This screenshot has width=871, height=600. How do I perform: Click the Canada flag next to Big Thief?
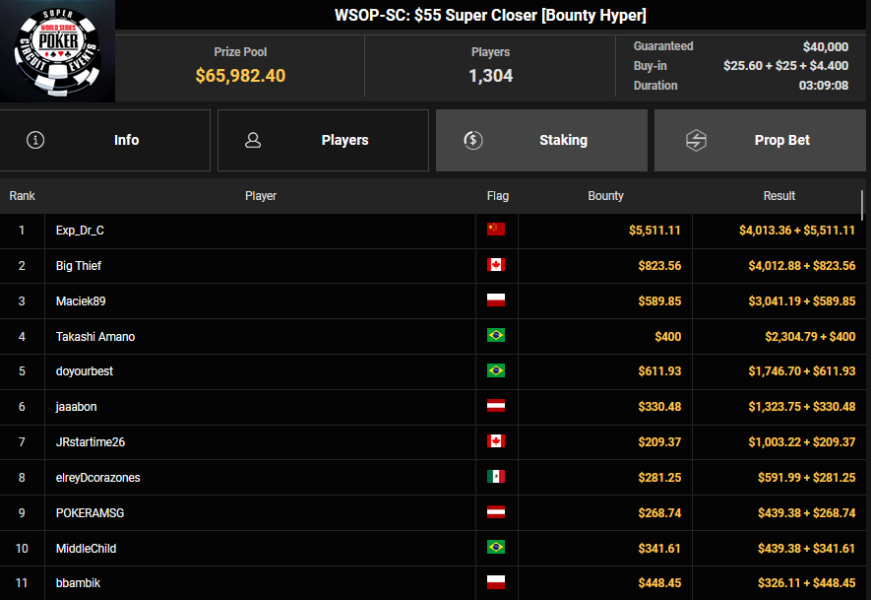[496, 266]
